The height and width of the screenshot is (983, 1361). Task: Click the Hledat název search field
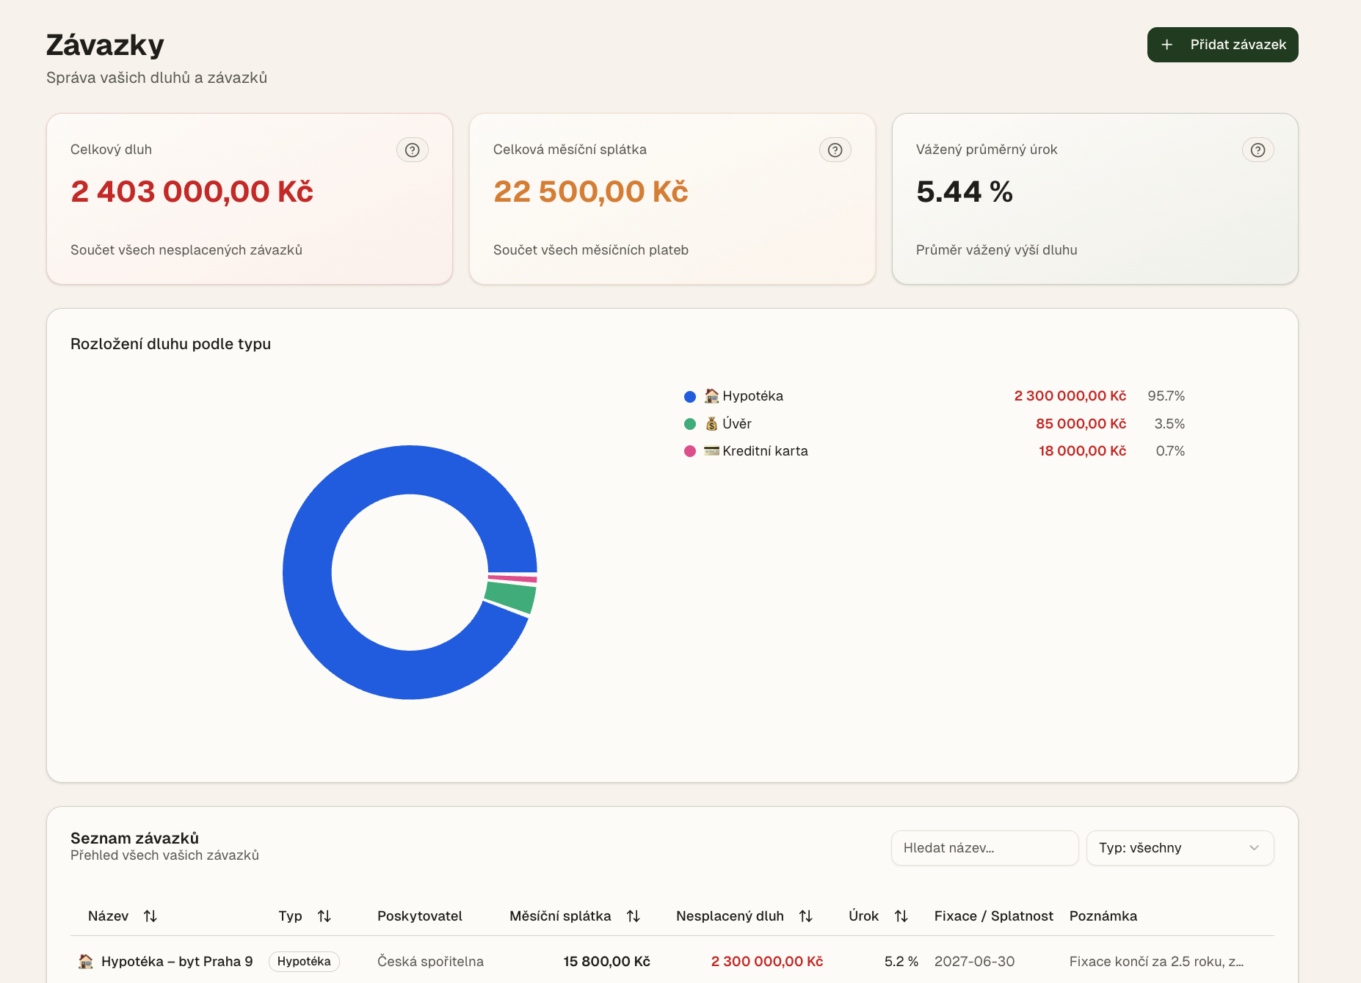[984, 848]
